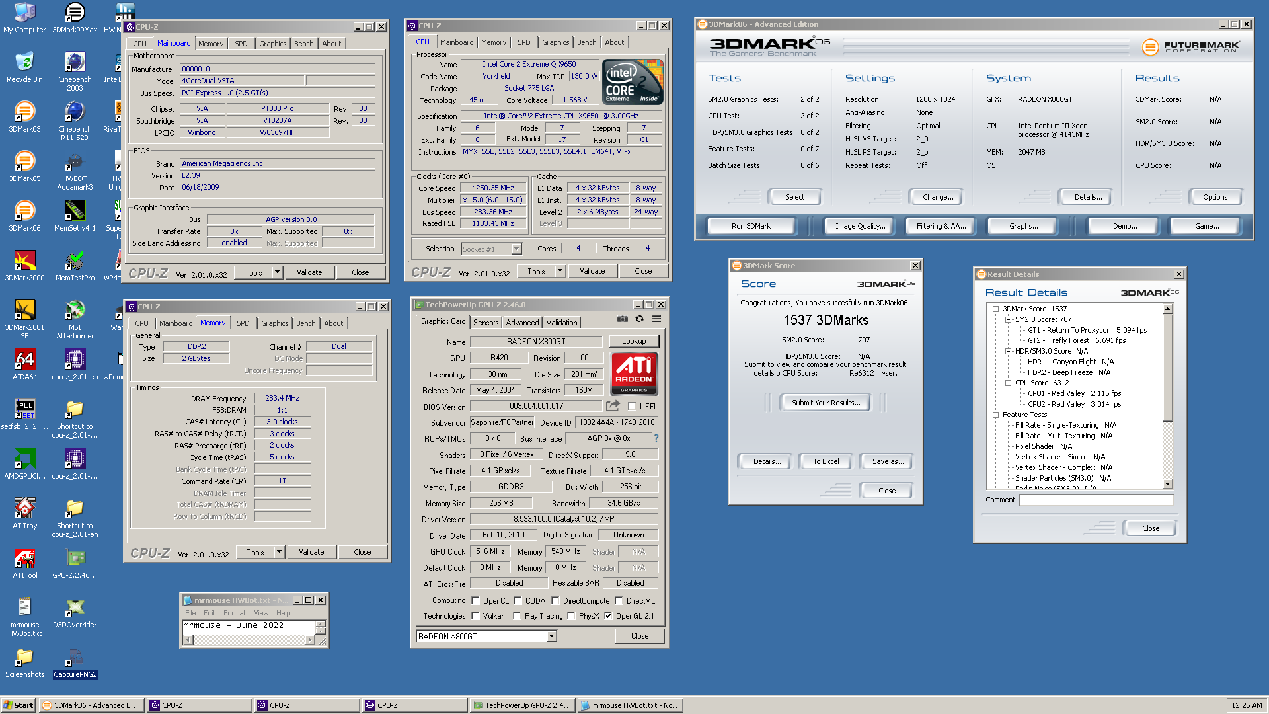Toggle OpenCL checkbox in GPU-Z
This screenshot has width=1269, height=714.
(475, 601)
